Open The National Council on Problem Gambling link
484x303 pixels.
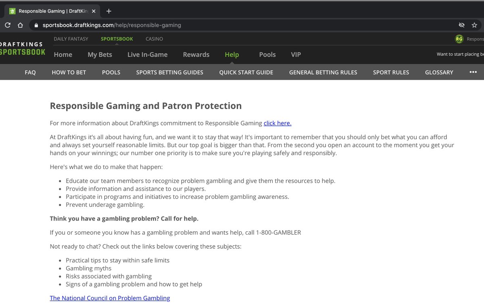click(x=109, y=298)
